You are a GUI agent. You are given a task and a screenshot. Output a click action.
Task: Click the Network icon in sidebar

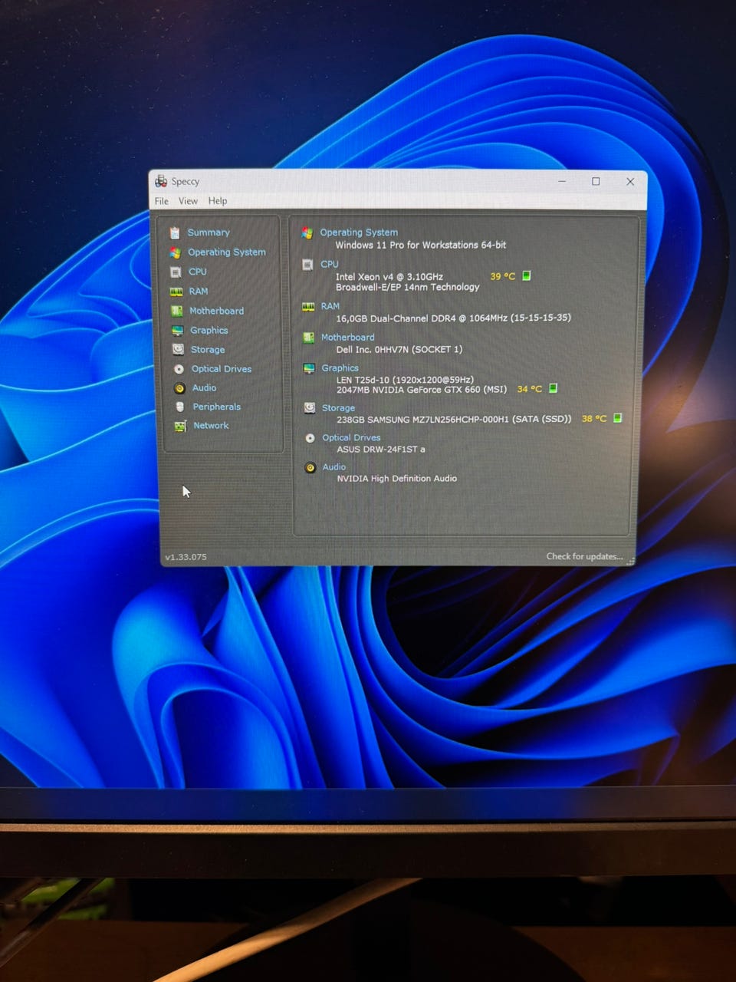(x=180, y=426)
